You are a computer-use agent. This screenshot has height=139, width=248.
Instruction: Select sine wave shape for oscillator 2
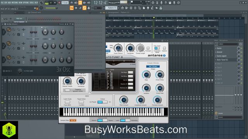9,43
